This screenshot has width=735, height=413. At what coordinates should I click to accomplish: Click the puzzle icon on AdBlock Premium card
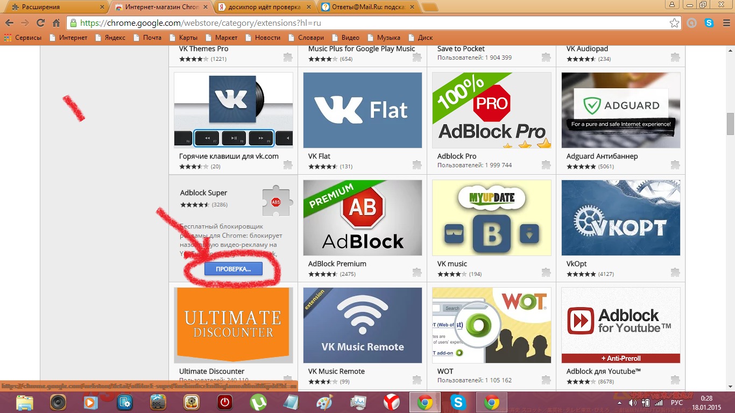pos(417,272)
